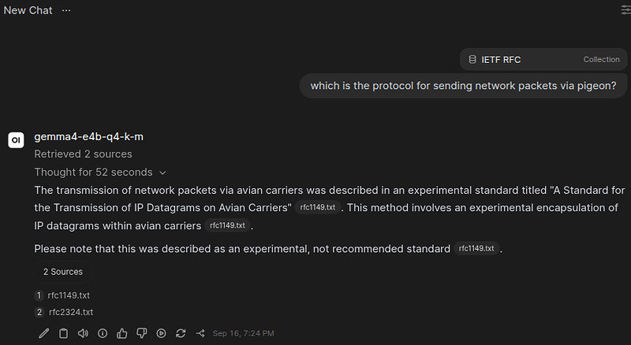Rate the response with thumbs down
The width and height of the screenshot is (631, 345).
[x=142, y=333]
